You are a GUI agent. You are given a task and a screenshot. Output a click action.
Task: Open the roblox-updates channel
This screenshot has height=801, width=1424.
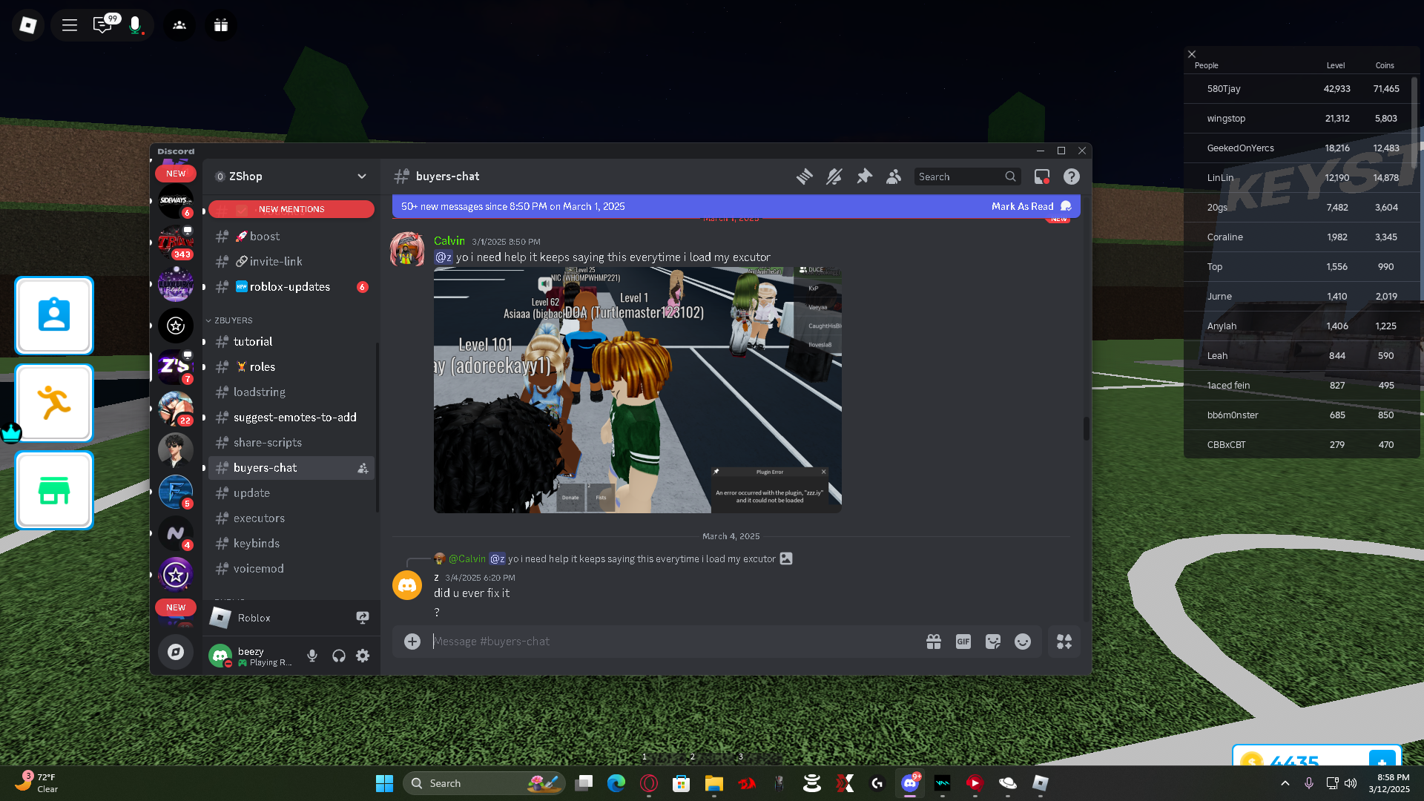291,287
